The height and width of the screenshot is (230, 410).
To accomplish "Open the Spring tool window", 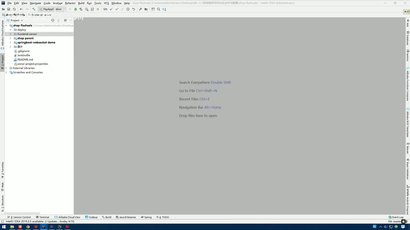I will click(x=146, y=217).
